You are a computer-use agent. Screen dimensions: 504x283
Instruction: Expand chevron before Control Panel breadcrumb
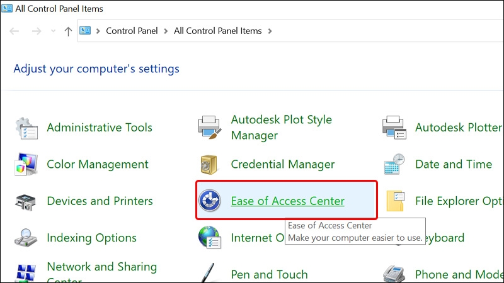tap(98, 31)
